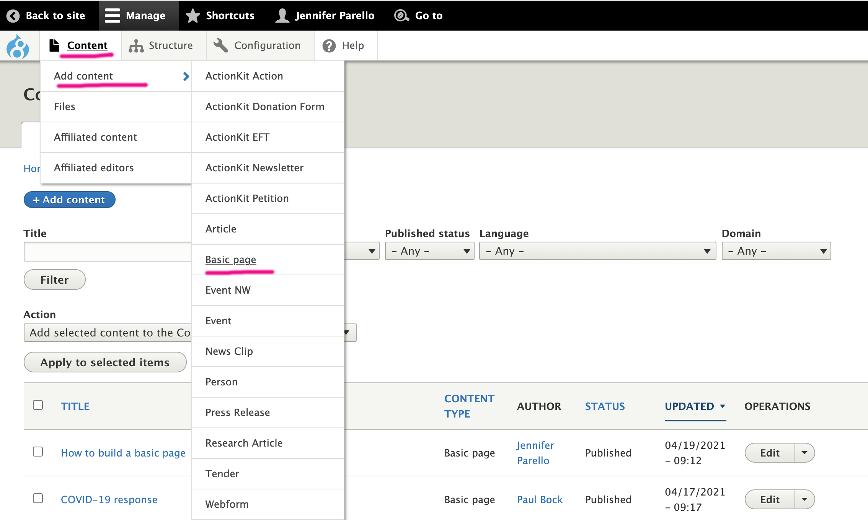
Task: Check the 'COVID-19 response' row checkbox
Action: [x=38, y=498]
